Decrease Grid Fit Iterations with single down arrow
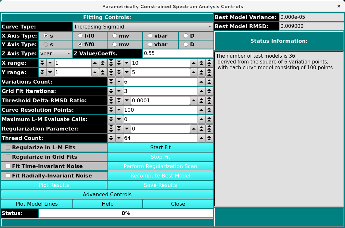Image resolution: width=345 pixels, height=228 pixels. click(x=119, y=91)
